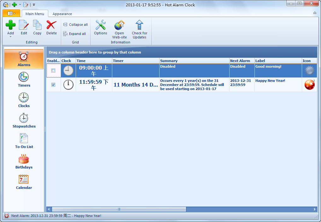Click the scrollbar left arrow
This screenshot has width=321, height=222.
[49, 209]
